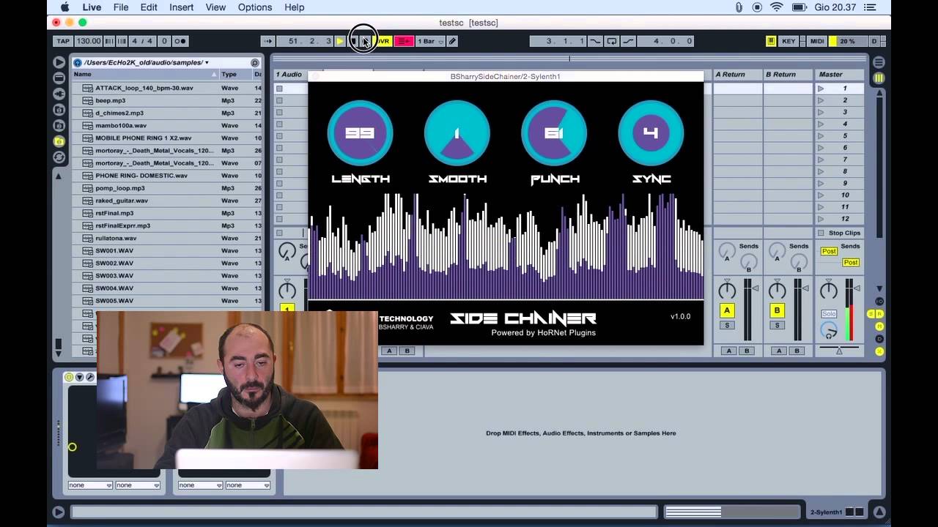Viewport: 938px width, 527px height.
Task: Toggle Detail View arrow at bottom right
Action: click(x=879, y=512)
